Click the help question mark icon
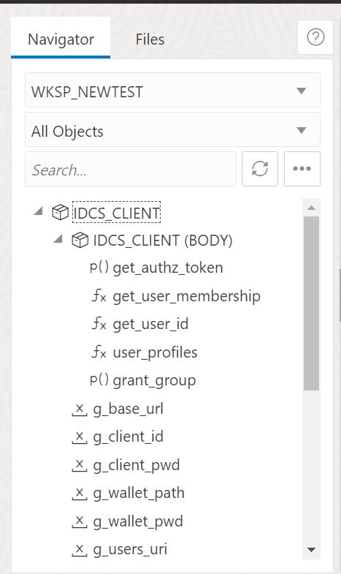Viewport: 341px width, 574px height. (x=315, y=37)
